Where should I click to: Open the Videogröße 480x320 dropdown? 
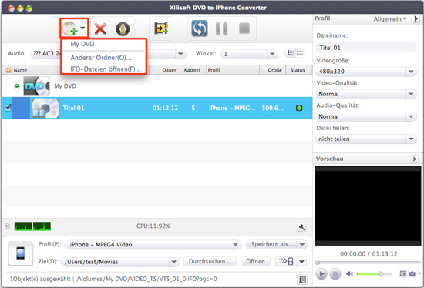(366, 72)
